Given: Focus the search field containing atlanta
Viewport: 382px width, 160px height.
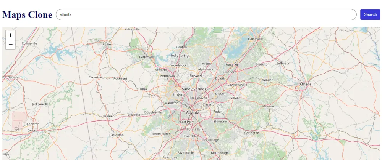Looking at the screenshot, I should [x=206, y=14].
